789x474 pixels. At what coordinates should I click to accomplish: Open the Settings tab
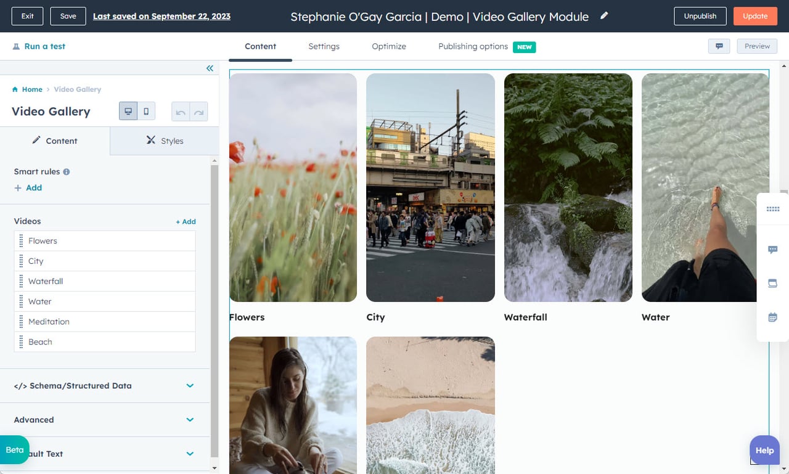pos(324,46)
